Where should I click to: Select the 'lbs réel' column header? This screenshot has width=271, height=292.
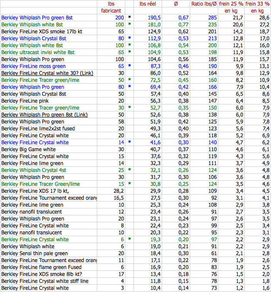[148, 4]
